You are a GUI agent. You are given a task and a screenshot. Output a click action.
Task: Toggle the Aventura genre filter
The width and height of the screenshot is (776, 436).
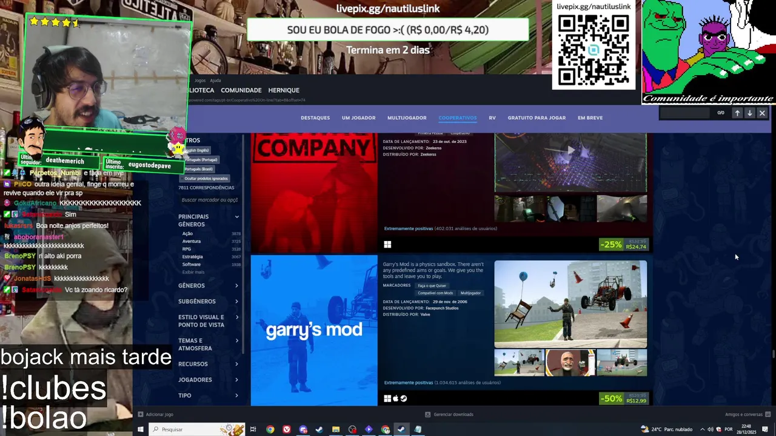pyautogui.click(x=210, y=241)
